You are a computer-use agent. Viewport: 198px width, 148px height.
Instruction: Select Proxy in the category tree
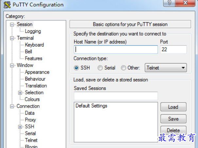coord(30,120)
